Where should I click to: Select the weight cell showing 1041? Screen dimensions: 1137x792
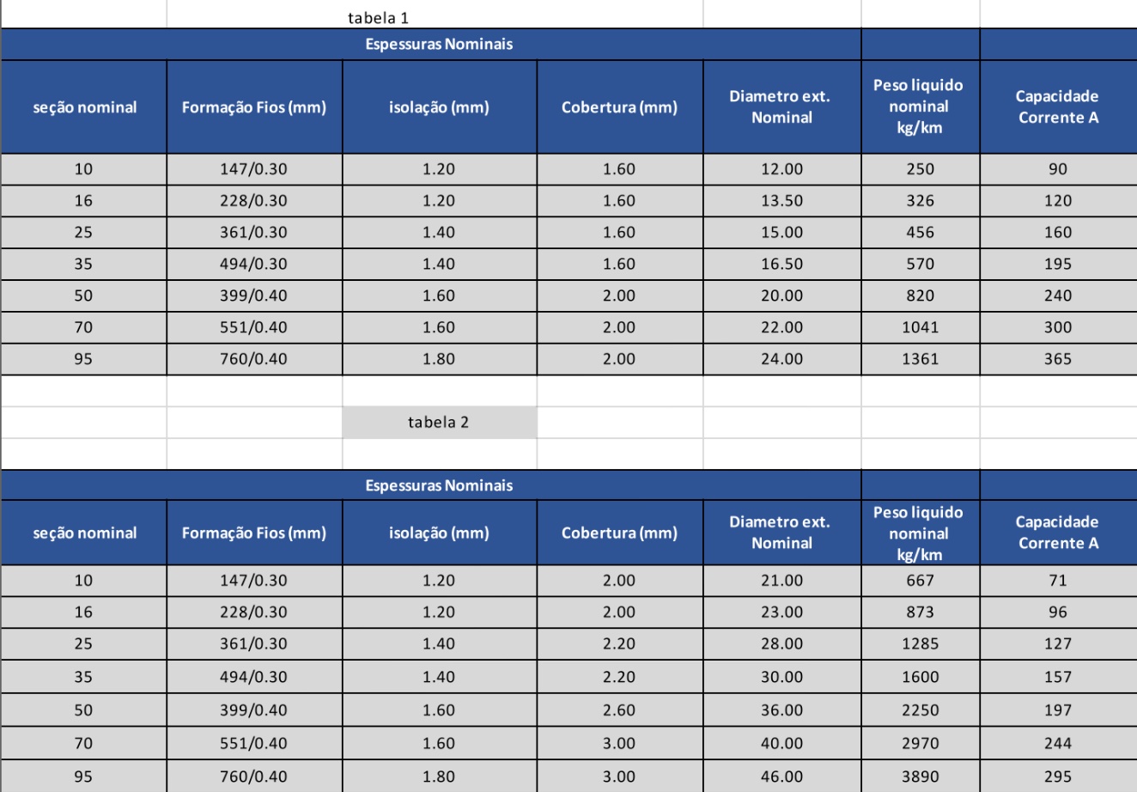920,327
